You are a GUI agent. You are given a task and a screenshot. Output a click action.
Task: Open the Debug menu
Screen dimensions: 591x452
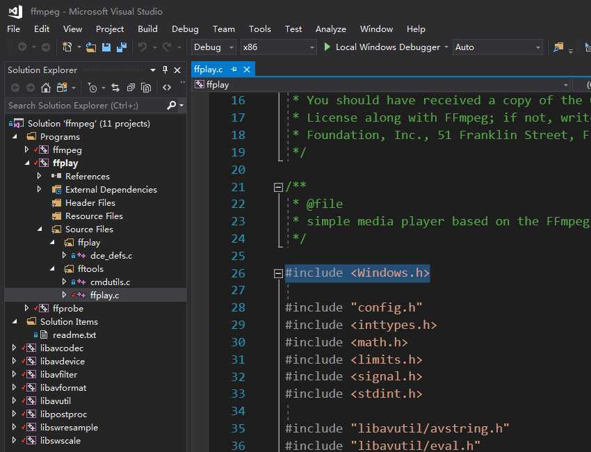click(x=185, y=29)
